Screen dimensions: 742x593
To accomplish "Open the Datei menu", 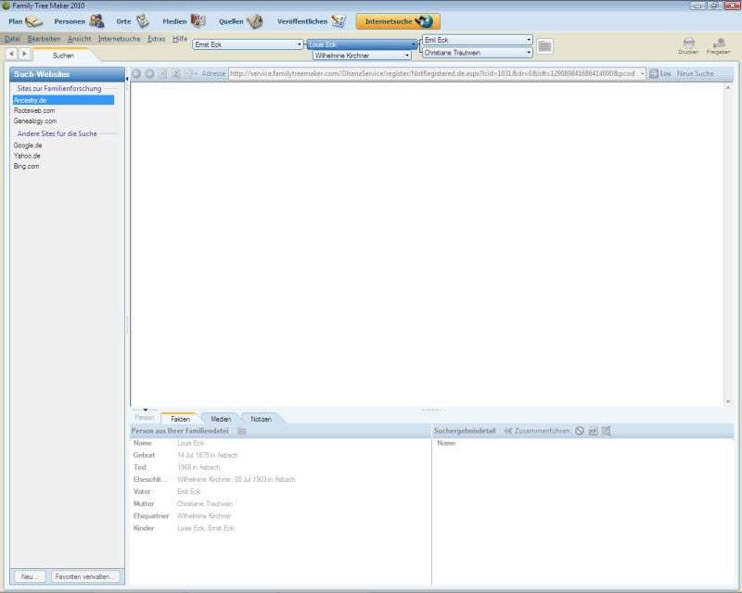I will [x=12, y=39].
